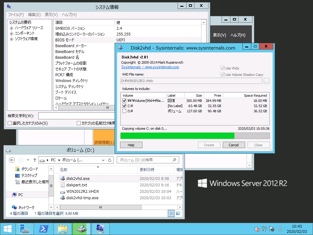This screenshot has height=235, width=313.
Task: Open the Help menu in System Information
Action: point(69,15)
